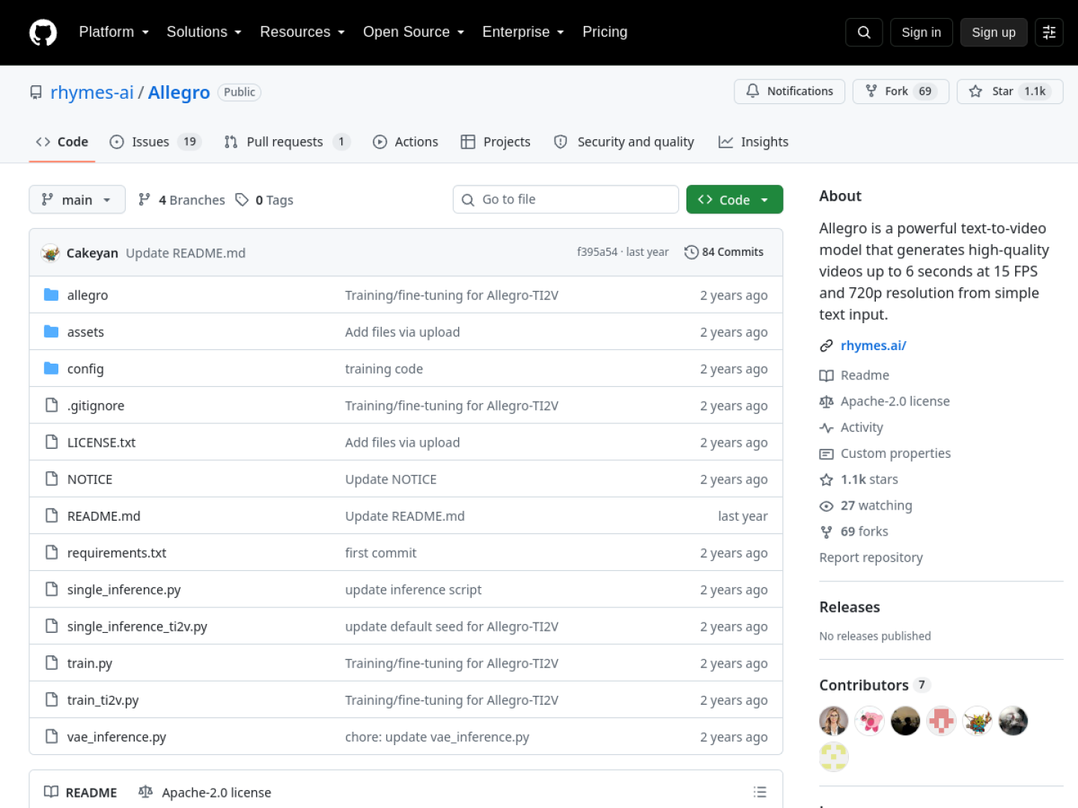1078x808 pixels.
Task: Open the README outline list icon
Action: point(760,792)
